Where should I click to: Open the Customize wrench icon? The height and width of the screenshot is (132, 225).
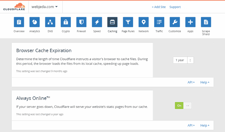tap(175, 22)
